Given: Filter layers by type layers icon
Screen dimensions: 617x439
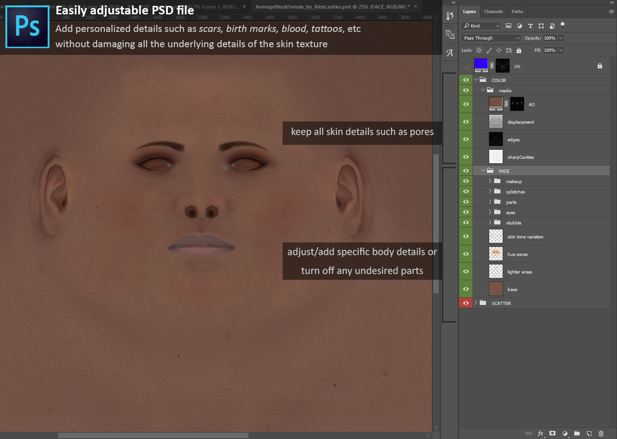Looking at the screenshot, I should [x=530, y=26].
